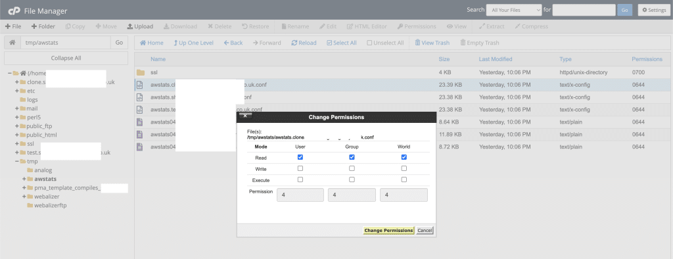The width and height of the screenshot is (673, 259).
Task: Sort by the Name column header
Action: tap(158, 59)
